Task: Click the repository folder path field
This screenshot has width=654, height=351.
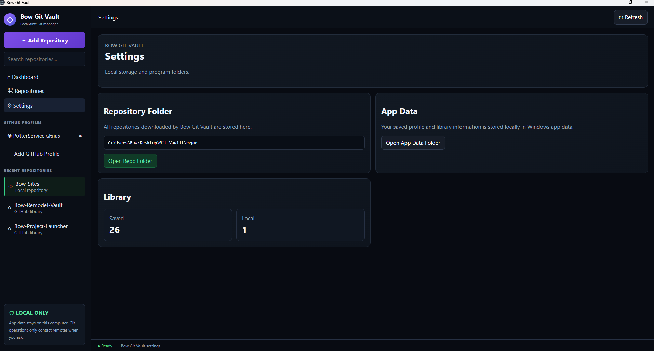Action: point(234,143)
